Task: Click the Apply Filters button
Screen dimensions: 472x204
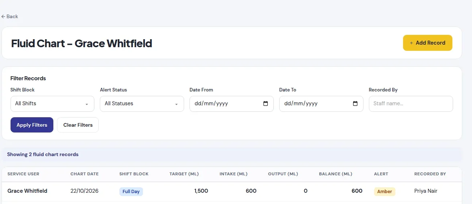Action: click(x=32, y=125)
